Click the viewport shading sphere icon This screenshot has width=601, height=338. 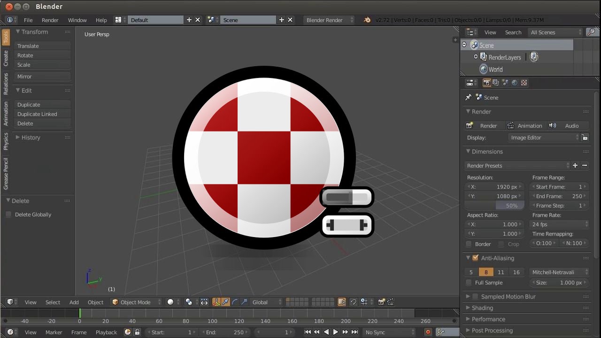170,302
